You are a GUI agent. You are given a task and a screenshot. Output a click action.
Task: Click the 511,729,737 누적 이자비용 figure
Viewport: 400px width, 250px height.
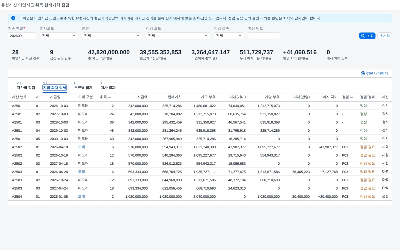coord(256,52)
